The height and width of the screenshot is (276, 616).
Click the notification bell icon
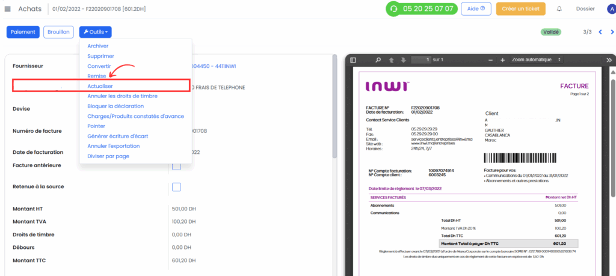click(559, 8)
